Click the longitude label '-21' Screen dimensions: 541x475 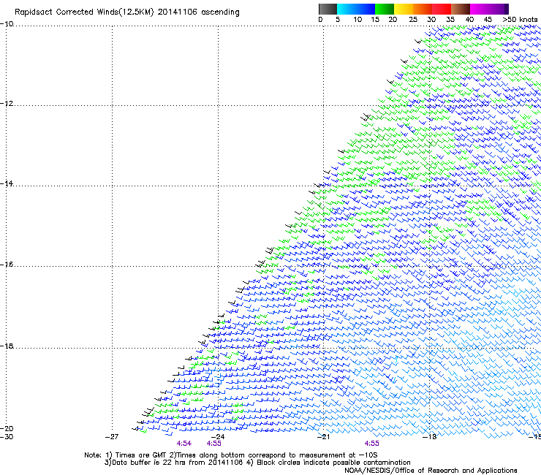click(x=323, y=437)
